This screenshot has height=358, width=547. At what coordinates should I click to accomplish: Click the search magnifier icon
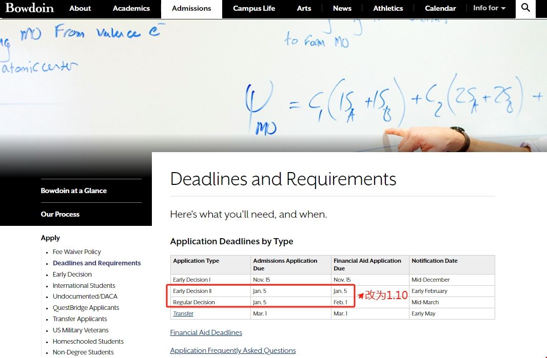[x=525, y=8]
